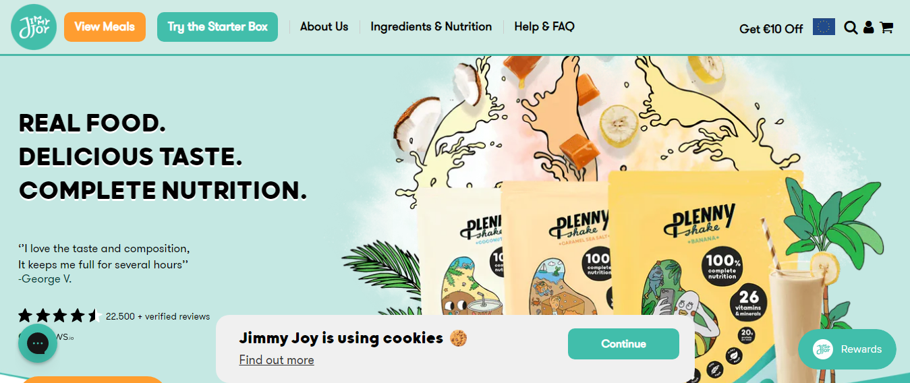Image resolution: width=910 pixels, height=383 pixels.
Task: Open the user account icon
Action: tap(869, 27)
